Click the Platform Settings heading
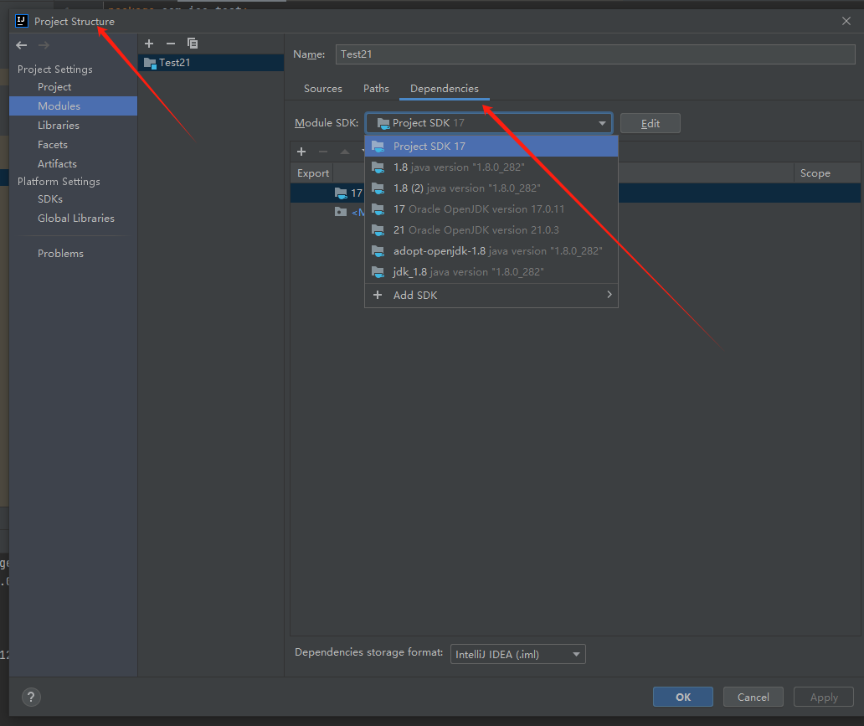The image size is (864, 726). (59, 182)
